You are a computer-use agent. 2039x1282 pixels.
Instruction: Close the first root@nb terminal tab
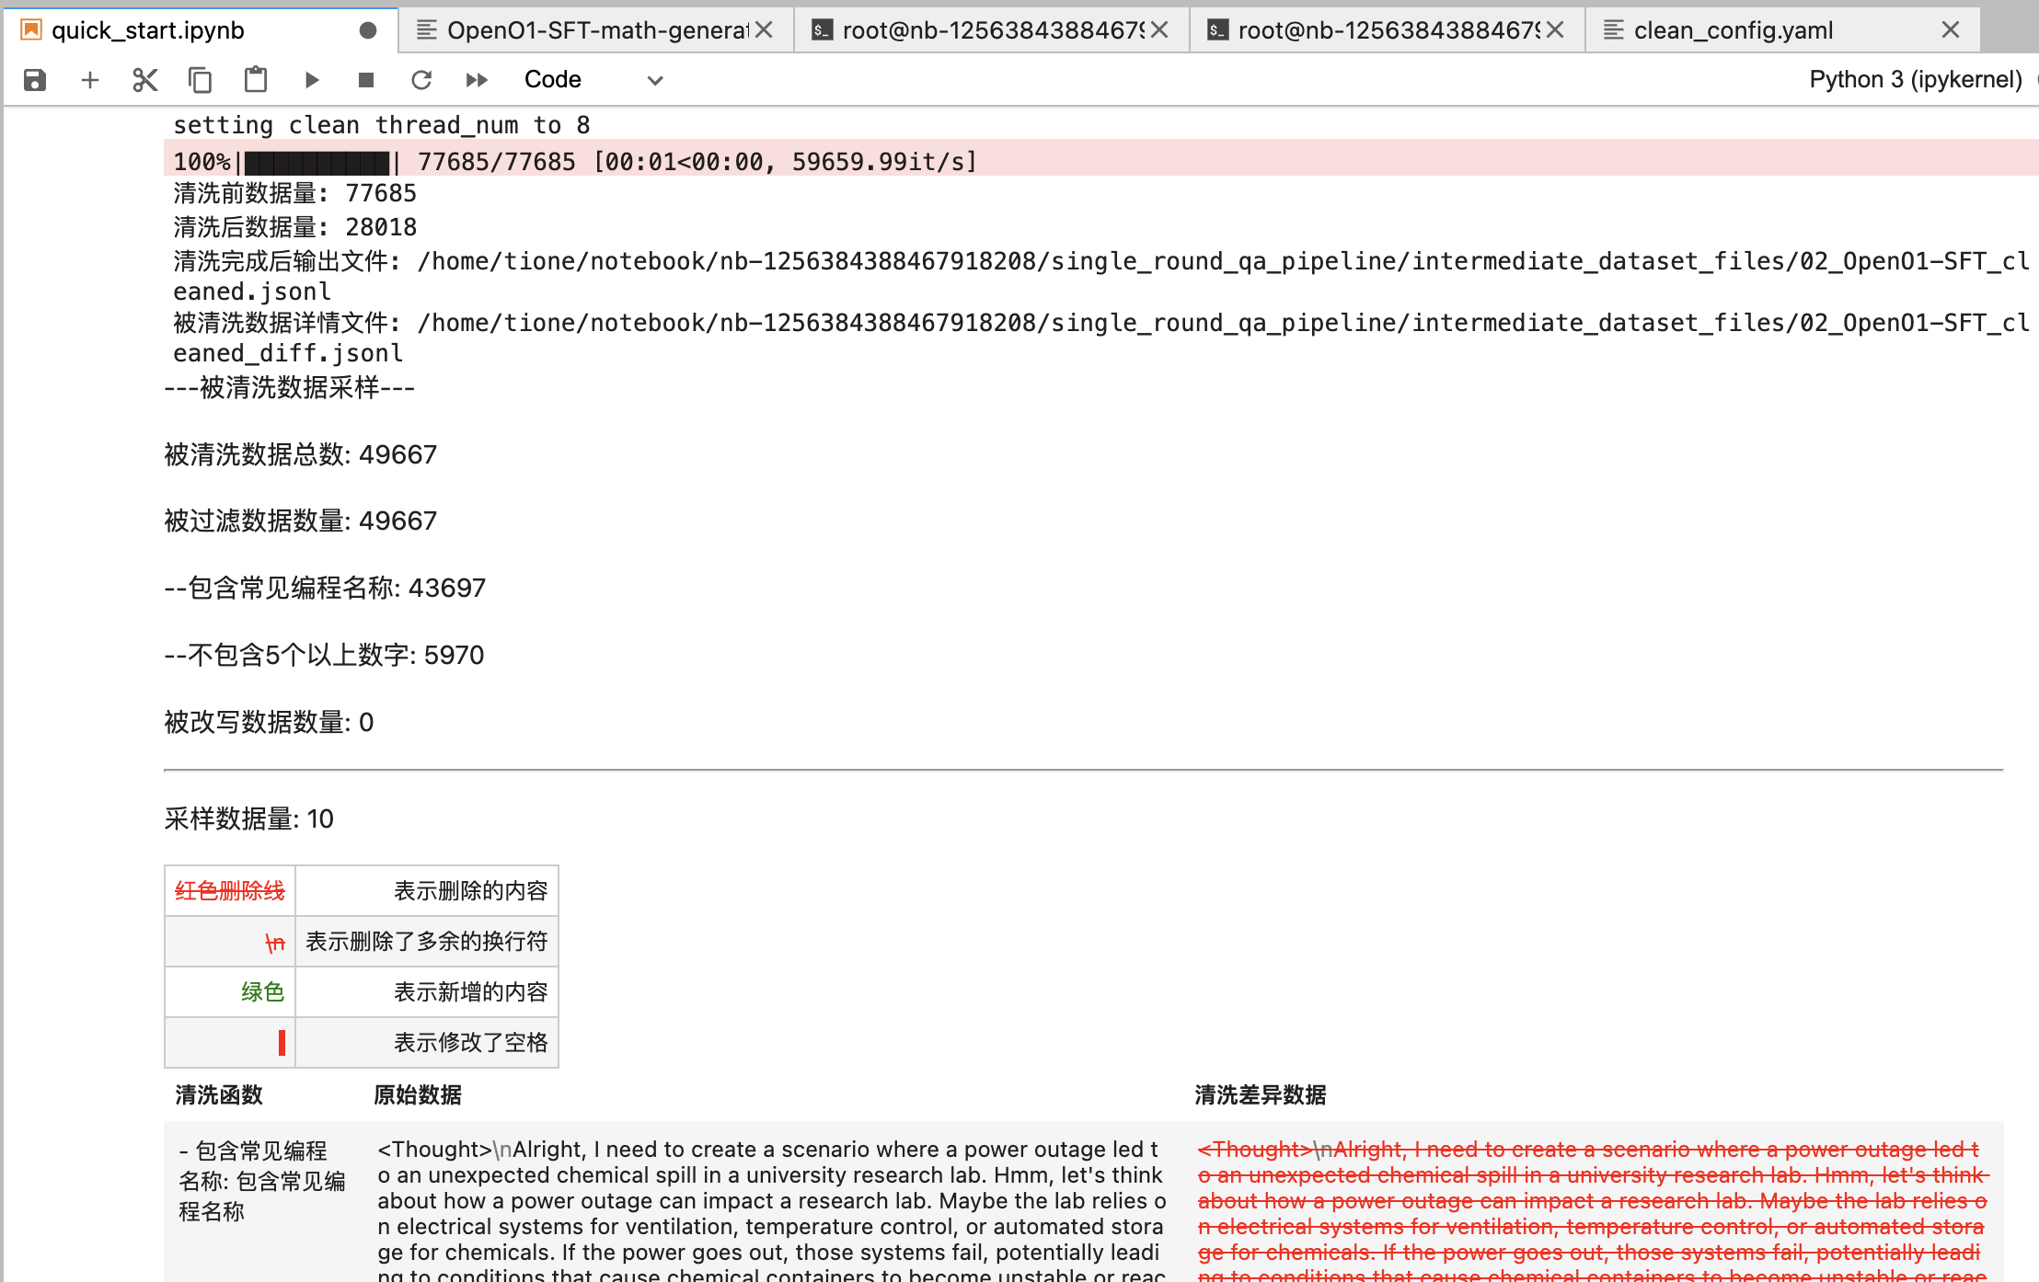point(1159,30)
